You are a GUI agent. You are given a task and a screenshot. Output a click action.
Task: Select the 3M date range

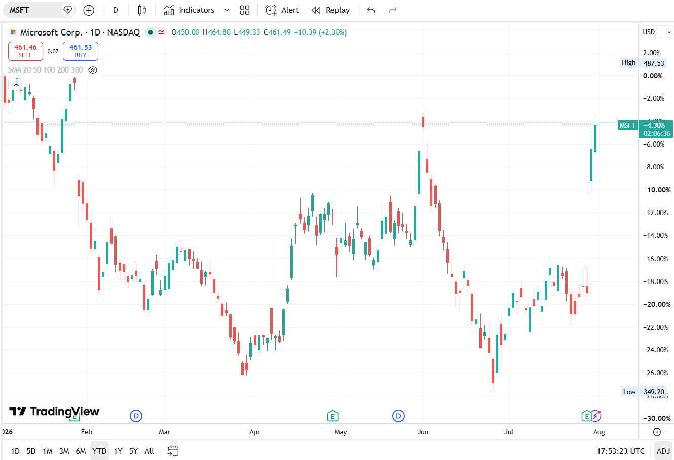[x=64, y=451]
